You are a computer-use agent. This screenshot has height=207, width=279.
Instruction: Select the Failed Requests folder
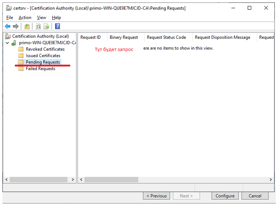[x=40, y=69]
